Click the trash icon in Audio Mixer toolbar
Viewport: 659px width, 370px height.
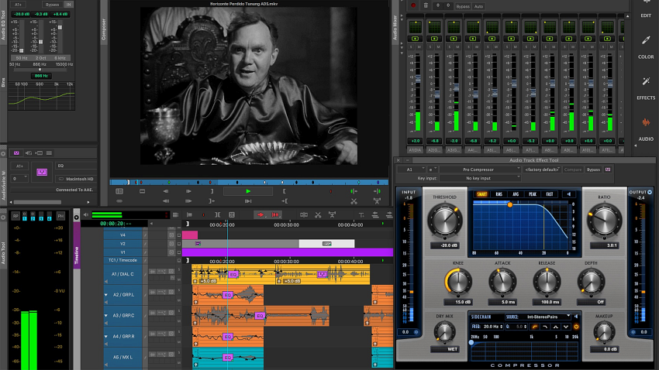(426, 5)
